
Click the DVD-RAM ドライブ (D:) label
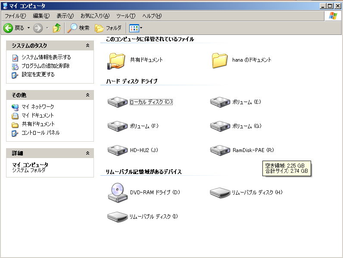[155, 193]
